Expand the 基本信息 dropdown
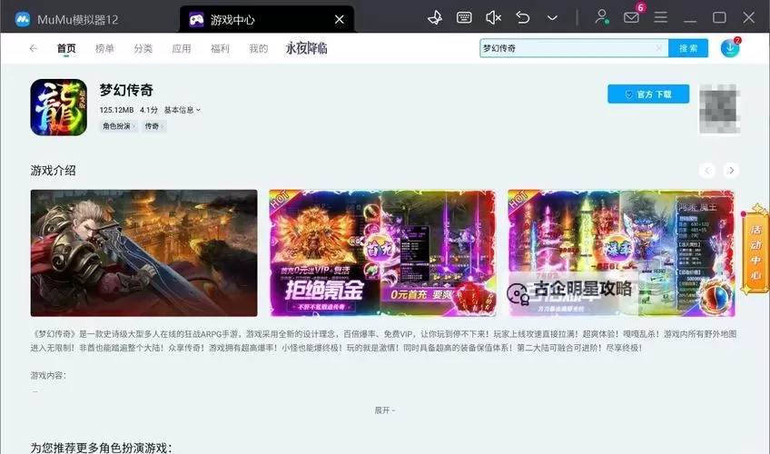The height and width of the screenshot is (454, 770). [x=183, y=110]
